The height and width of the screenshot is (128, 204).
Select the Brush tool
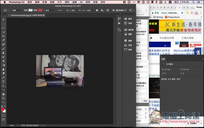[x=3, y=48]
